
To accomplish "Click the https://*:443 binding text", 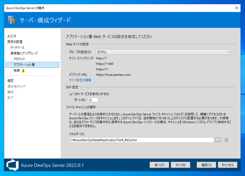I will point(105,64).
